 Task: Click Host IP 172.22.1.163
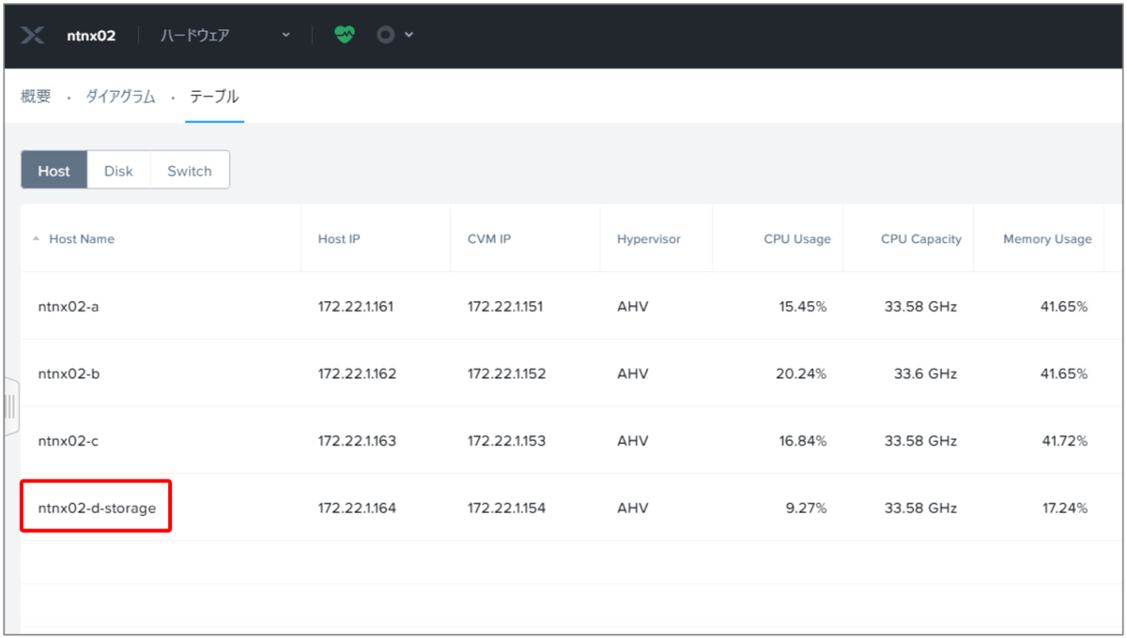coord(357,441)
